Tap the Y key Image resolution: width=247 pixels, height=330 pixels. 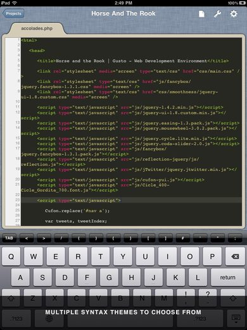[123, 256]
